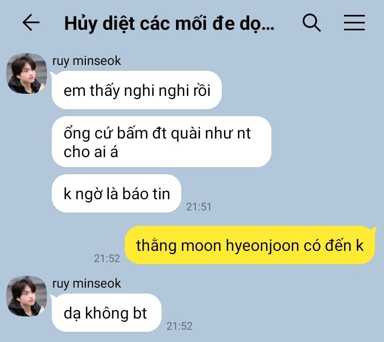Tap word "báo tin" in the third bubble

pos(146,194)
